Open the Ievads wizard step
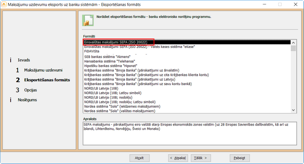The width and height of the screenshot is (304, 164). pyautogui.click(x=24, y=60)
